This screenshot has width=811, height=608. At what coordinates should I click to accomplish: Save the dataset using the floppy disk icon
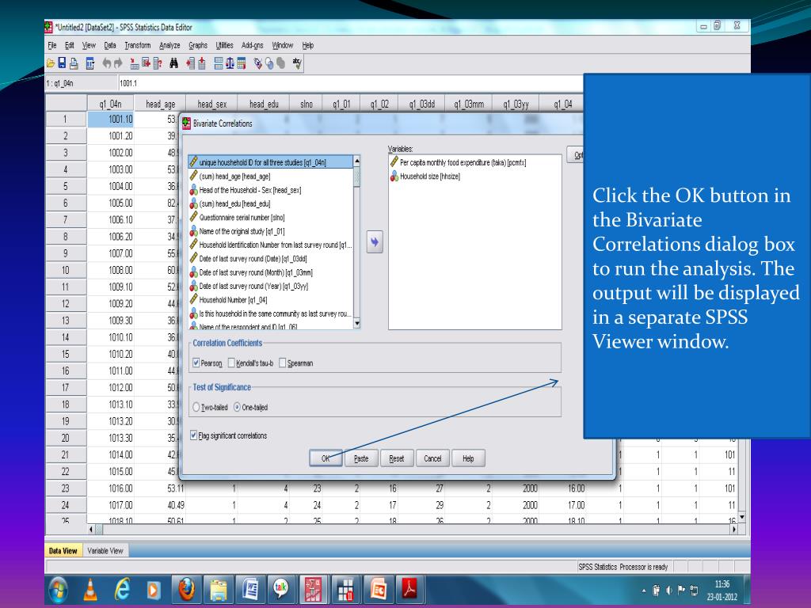[62, 63]
